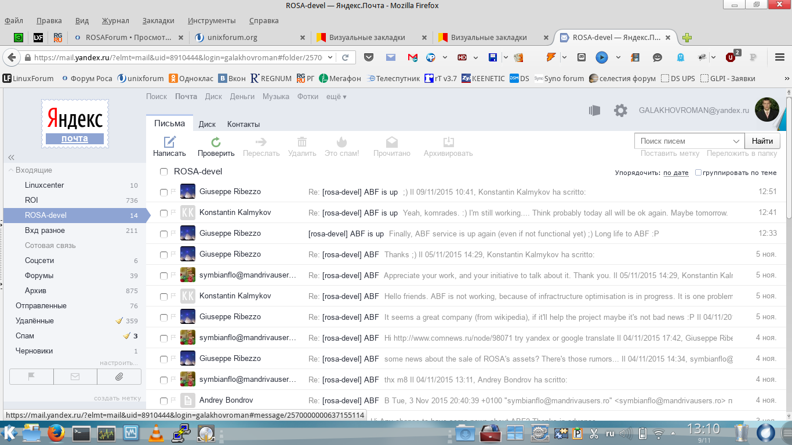Open the URL history dropdown arrow
The image size is (792, 445).
[x=330, y=57]
